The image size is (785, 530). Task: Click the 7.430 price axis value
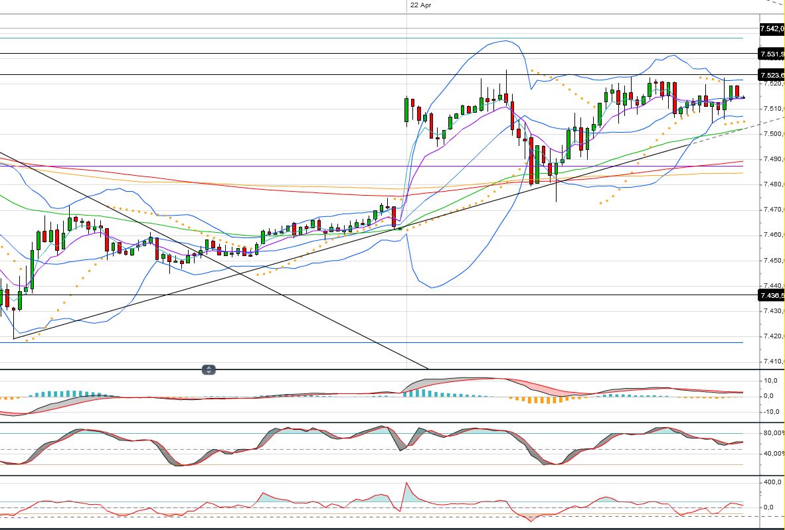[x=774, y=311]
